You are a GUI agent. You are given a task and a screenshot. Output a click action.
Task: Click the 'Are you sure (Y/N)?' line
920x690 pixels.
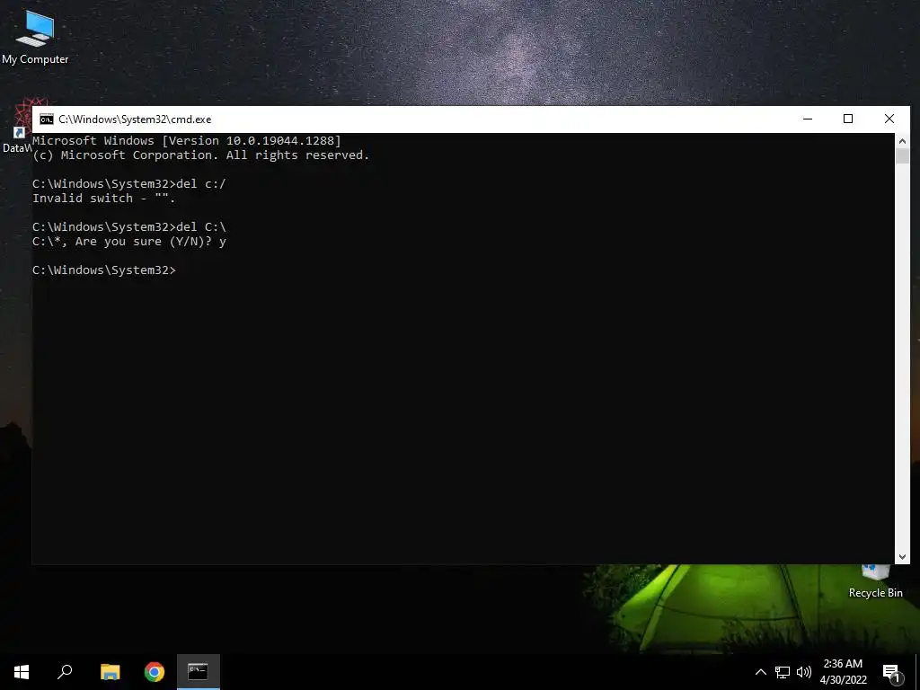point(129,242)
